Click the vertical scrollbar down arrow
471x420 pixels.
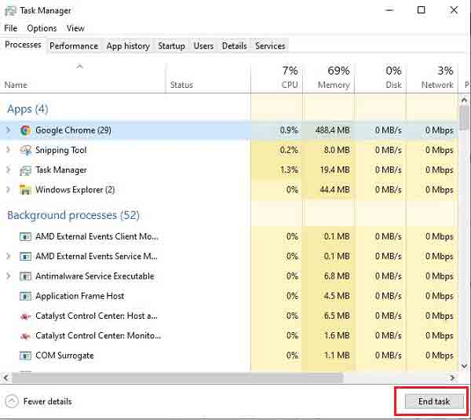[x=464, y=366]
